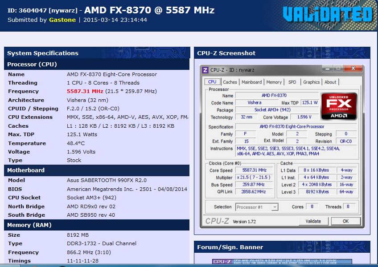Click the Processor (CPU) section header
Viewport: 378px width, 267px height.
click(x=97, y=65)
